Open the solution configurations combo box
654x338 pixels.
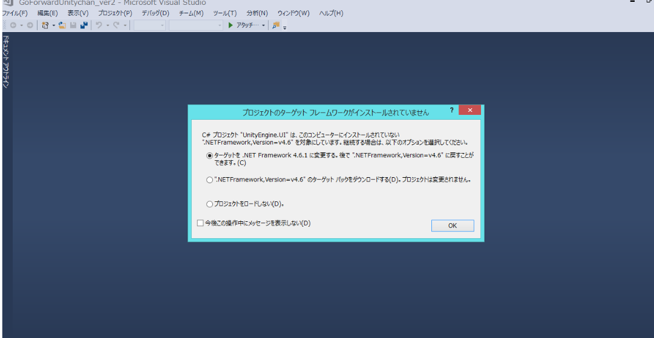point(149,25)
